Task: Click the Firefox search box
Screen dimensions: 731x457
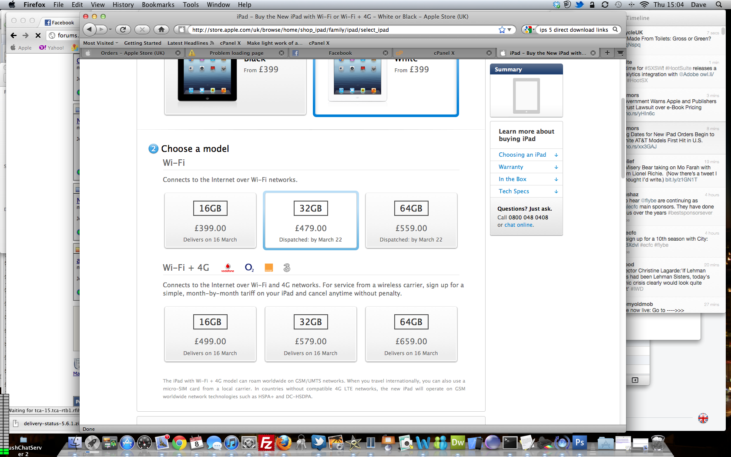Action: click(x=574, y=30)
